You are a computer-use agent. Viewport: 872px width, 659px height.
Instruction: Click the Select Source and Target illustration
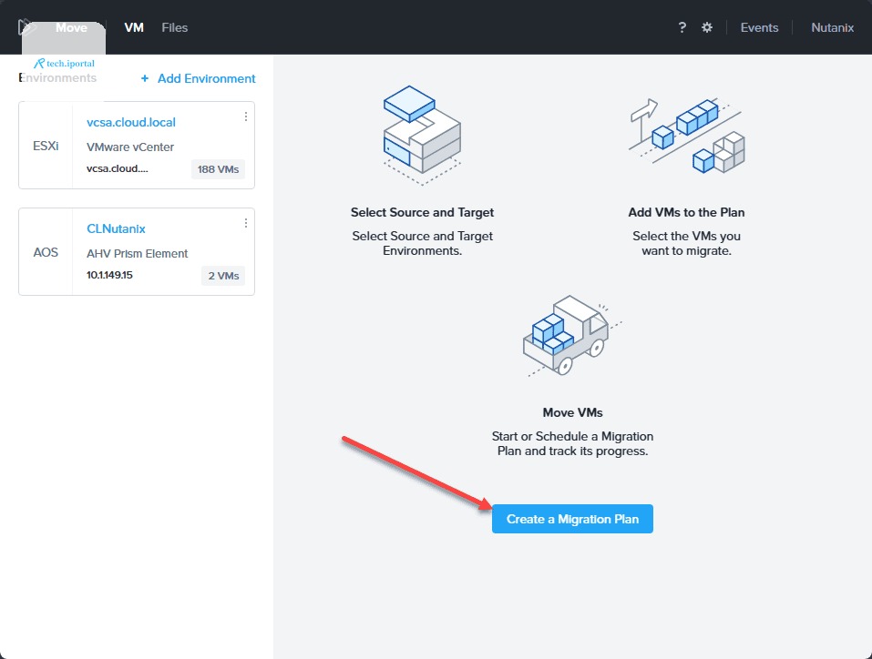tap(422, 135)
